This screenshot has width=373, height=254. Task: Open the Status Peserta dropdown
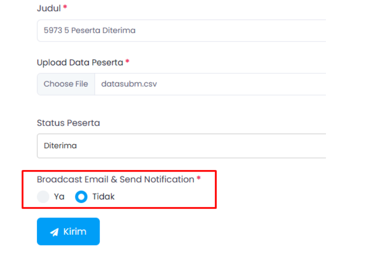pos(181,146)
